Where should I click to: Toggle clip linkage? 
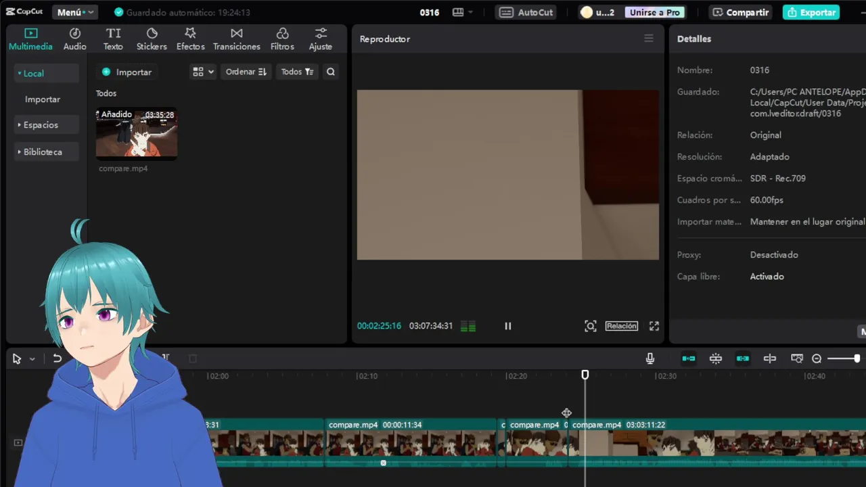(743, 358)
